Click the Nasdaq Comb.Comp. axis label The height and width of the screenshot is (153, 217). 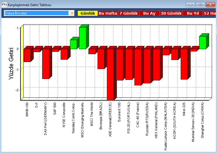73,118
